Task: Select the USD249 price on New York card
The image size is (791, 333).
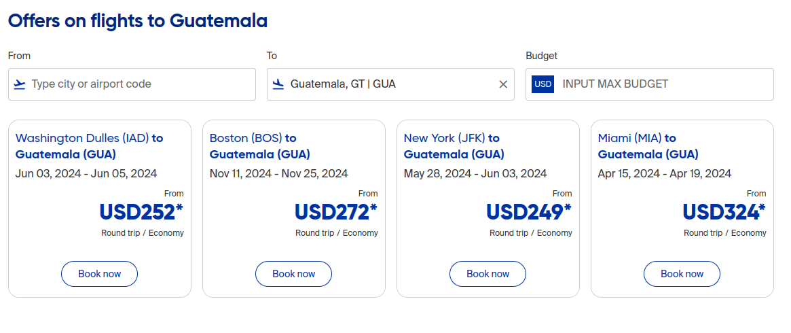Action: click(529, 213)
